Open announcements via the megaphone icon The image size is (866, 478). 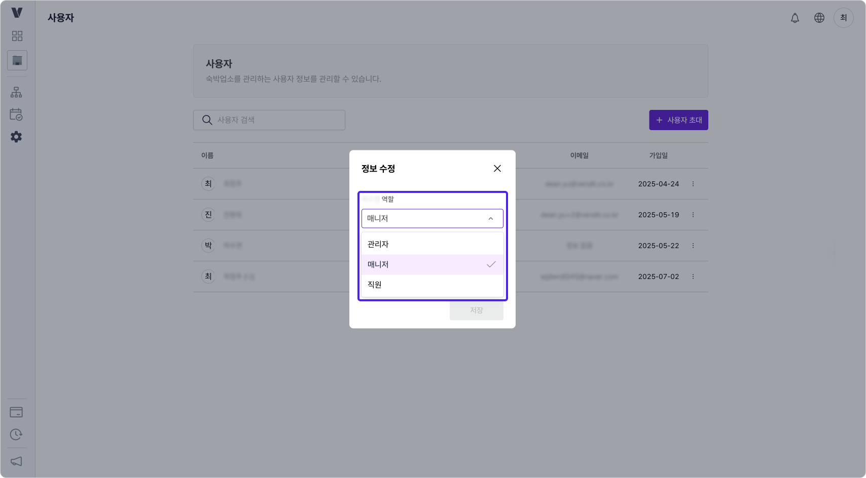tap(17, 461)
